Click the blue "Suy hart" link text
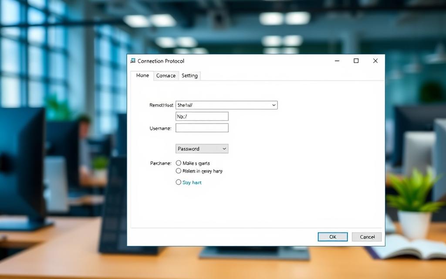This screenshot has width=446, height=279. (x=192, y=183)
